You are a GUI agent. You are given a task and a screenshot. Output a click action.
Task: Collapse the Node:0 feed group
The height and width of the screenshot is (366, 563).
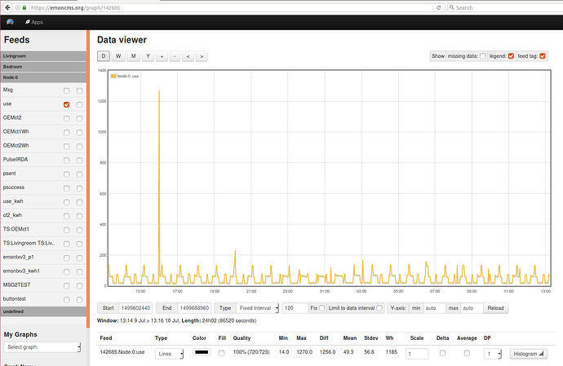coord(43,77)
